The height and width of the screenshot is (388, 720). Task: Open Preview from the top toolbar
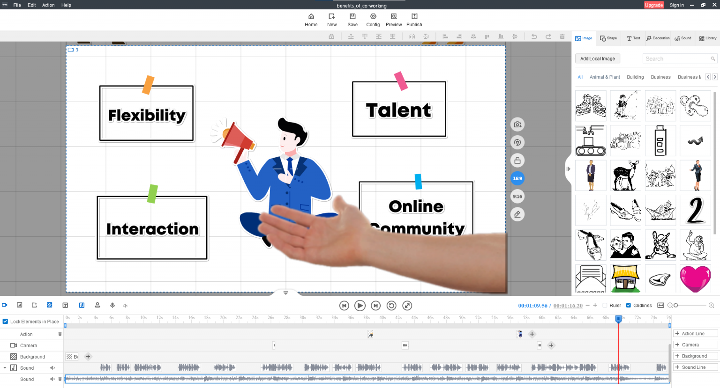point(394,20)
